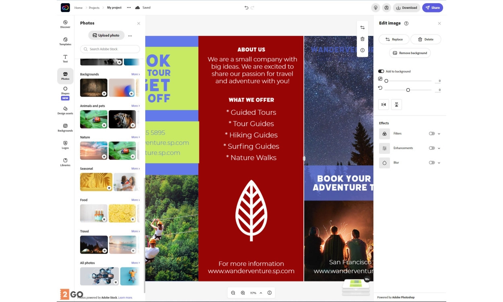Click the trash icon beside canvas
The height and width of the screenshot is (302, 503).
point(363,39)
